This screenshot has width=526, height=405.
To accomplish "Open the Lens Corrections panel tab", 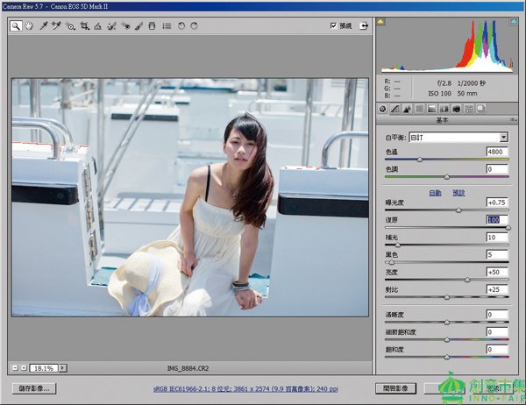I will coord(444,109).
